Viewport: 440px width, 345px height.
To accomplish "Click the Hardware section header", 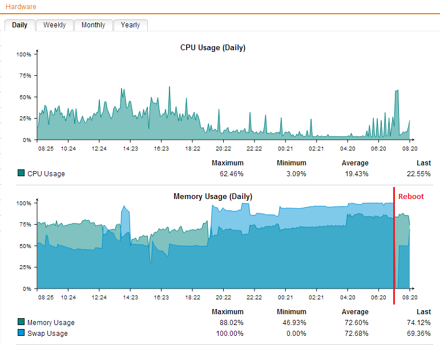I will (x=21, y=7).
